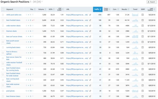Open the best youth soccer cleats keyword link

click(x=13, y=42)
